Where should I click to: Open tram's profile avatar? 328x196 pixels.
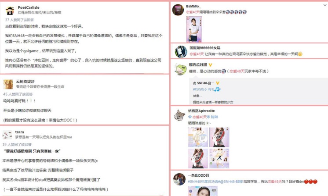tap(7, 135)
